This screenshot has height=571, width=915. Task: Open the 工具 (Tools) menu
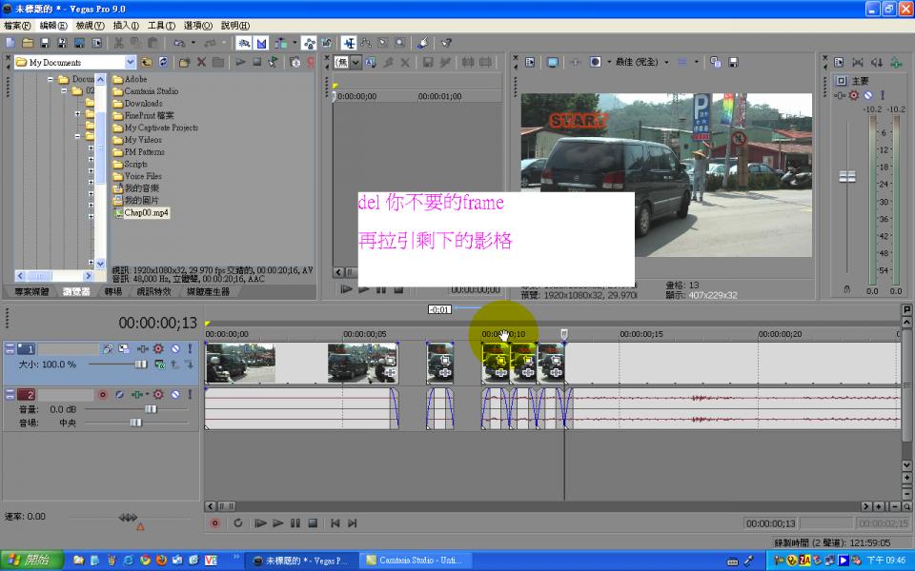[160, 26]
